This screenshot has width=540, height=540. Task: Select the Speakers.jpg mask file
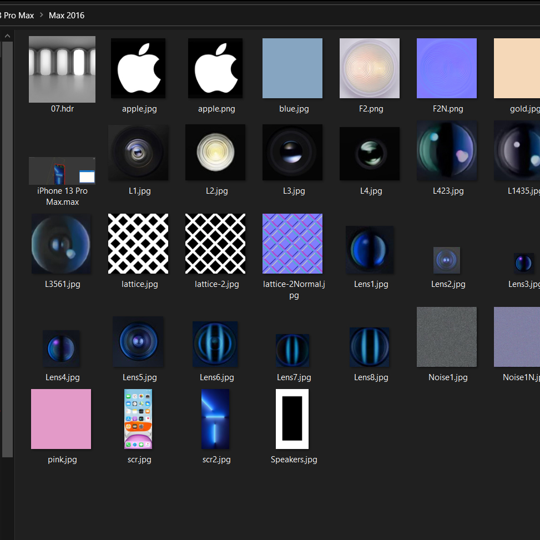click(292, 419)
